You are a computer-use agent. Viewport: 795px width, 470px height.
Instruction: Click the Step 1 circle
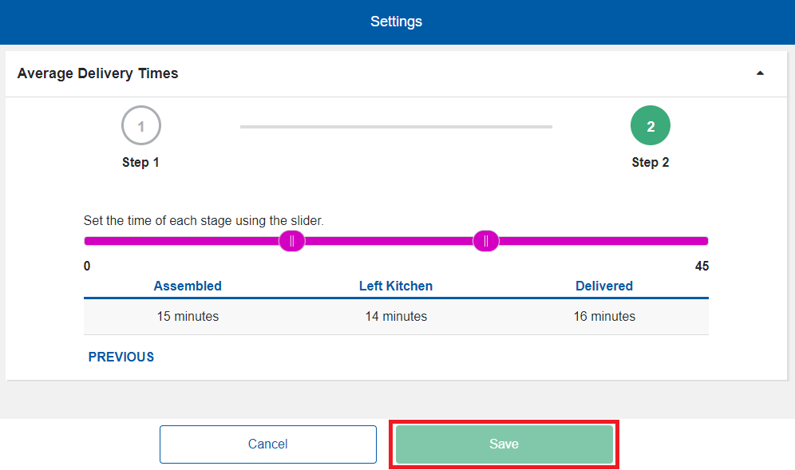point(141,126)
